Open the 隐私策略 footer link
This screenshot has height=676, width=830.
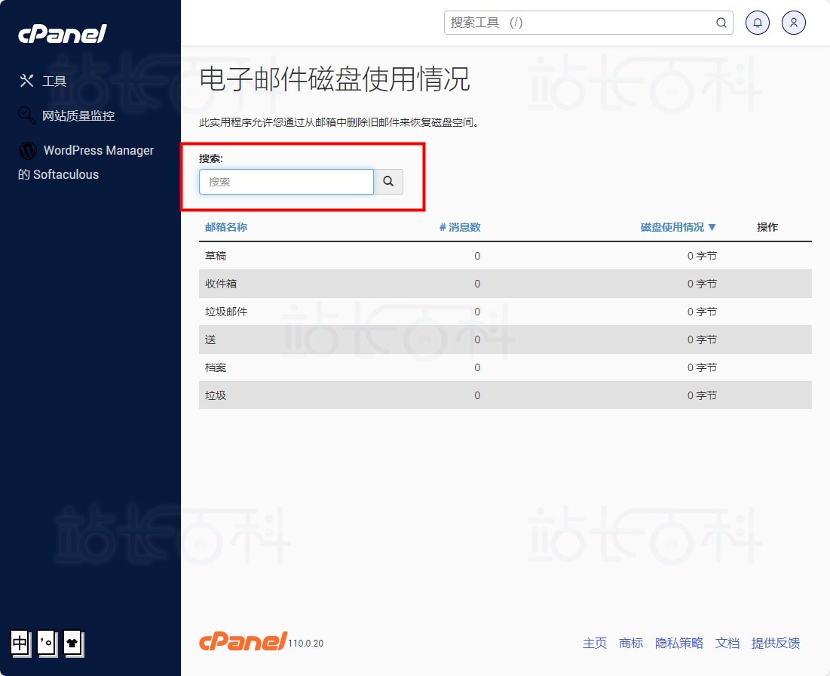coord(678,643)
